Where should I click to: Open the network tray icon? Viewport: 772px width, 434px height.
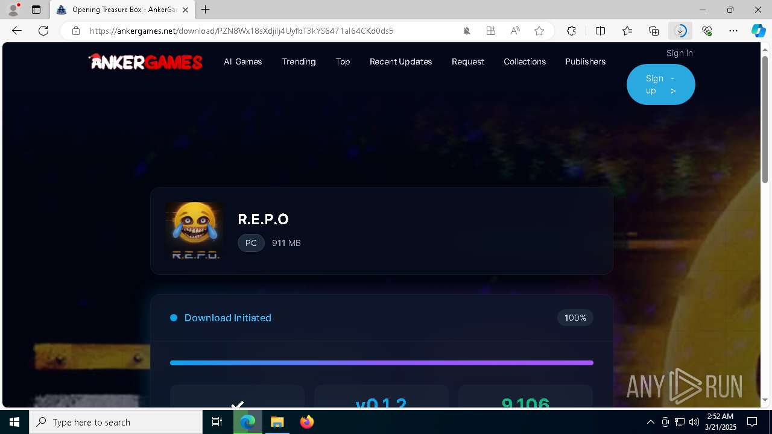point(679,422)
